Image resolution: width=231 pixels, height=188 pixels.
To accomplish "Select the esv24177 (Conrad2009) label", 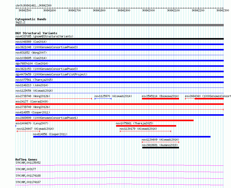I will click(x=32, y=102).
